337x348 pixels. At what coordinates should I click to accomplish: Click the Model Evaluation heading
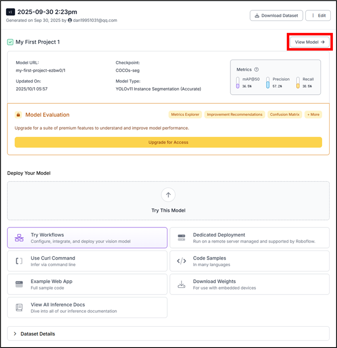47,115
